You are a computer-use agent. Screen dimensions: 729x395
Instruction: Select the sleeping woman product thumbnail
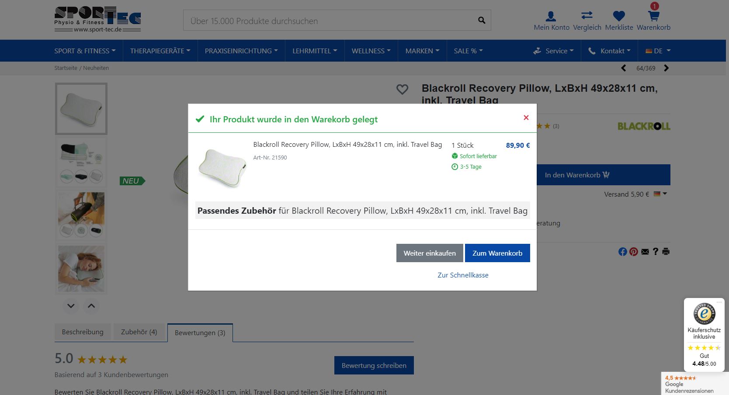pyautogui.click(x=81, y=269)
